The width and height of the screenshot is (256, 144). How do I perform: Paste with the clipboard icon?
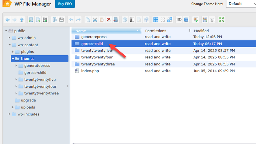pos(102,20)
